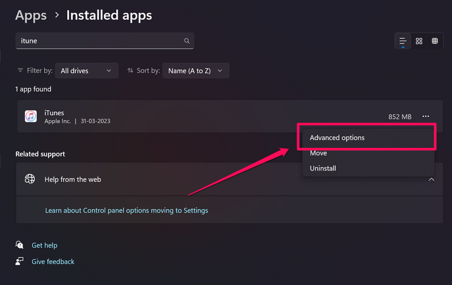Open the iTunes three-dot more menu

[426, 117]
